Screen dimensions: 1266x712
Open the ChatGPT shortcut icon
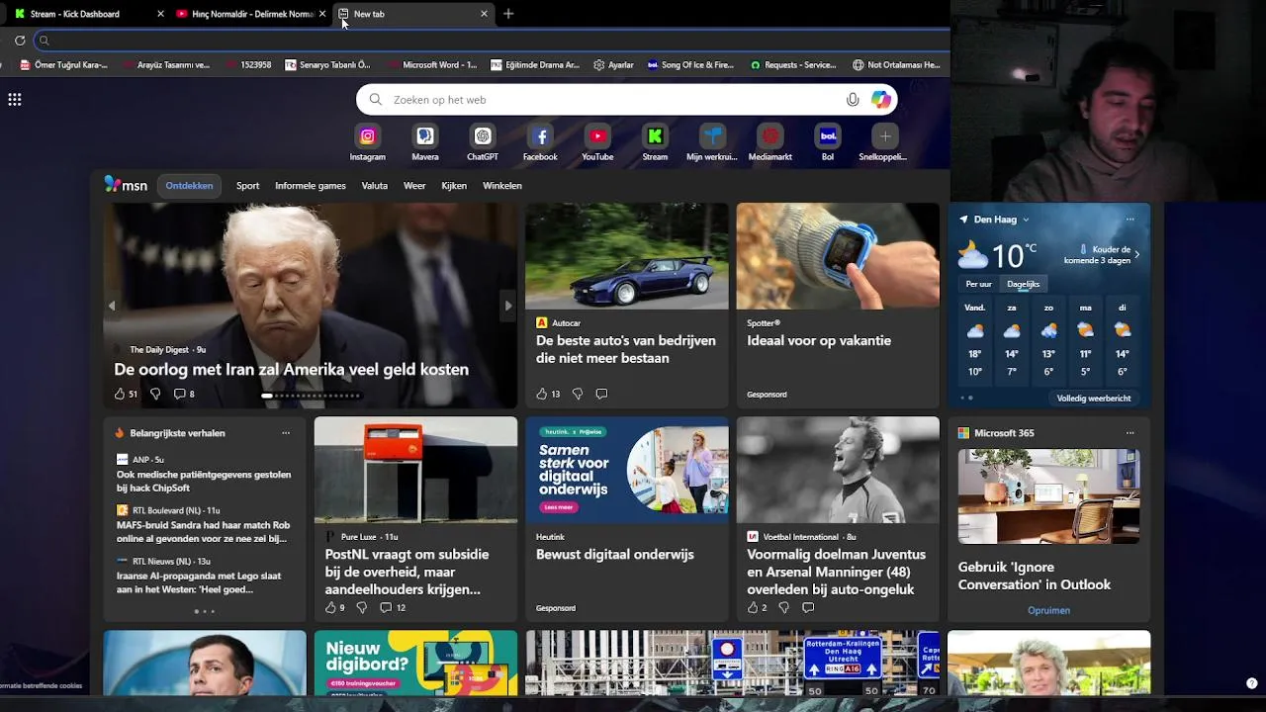coord(483,136)
